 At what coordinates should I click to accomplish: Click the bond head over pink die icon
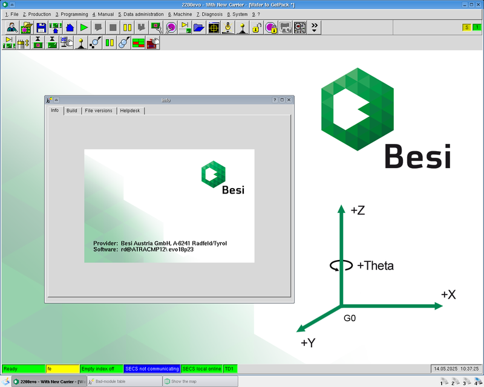(38, 42)
